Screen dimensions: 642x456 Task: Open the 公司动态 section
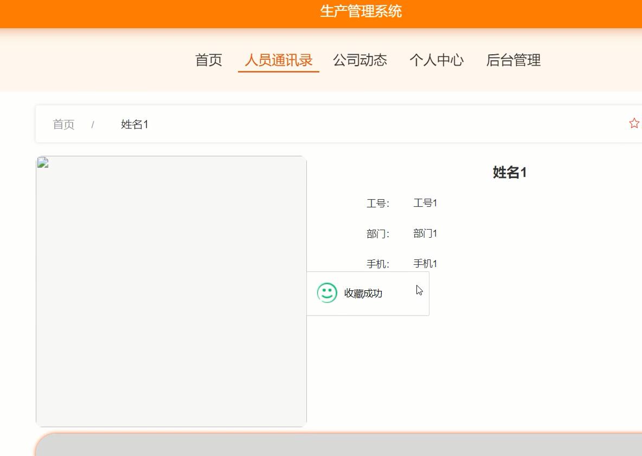[361, 60]
